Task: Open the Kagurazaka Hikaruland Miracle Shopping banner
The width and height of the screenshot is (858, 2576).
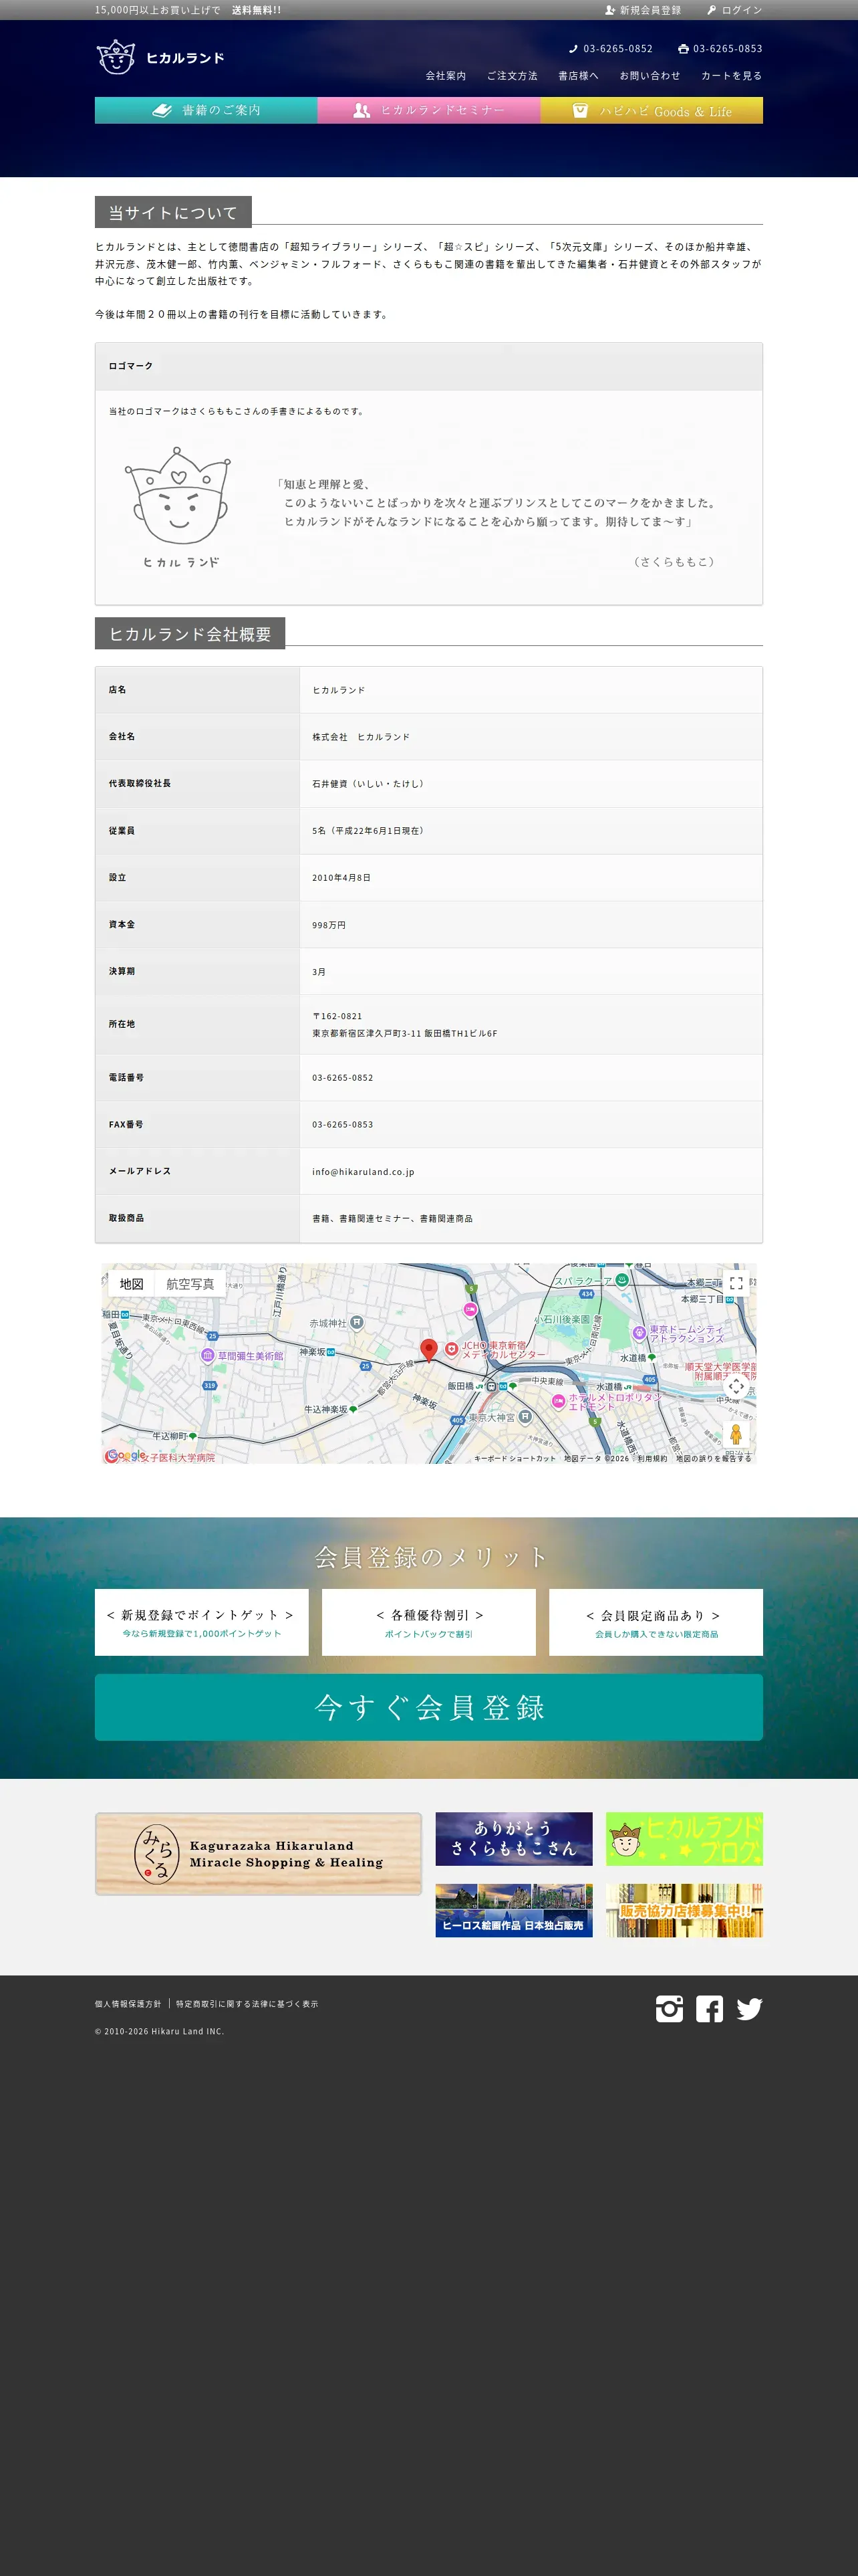Action: (x=259, y=1854)
